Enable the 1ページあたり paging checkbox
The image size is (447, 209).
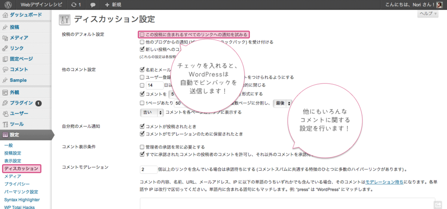(142, 103)
